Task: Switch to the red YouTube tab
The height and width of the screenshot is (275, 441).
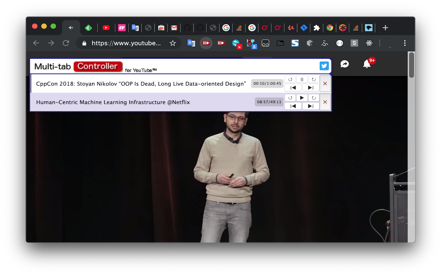Action: [106, 28]
